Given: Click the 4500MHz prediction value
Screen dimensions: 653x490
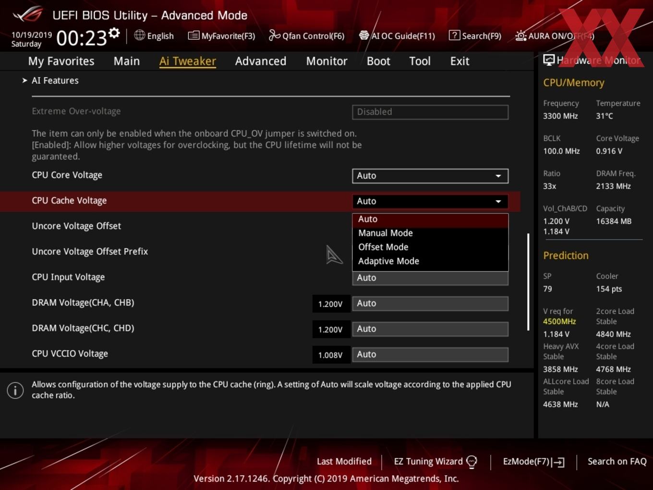Looking at the screenshot, I should tap(559, 321).
